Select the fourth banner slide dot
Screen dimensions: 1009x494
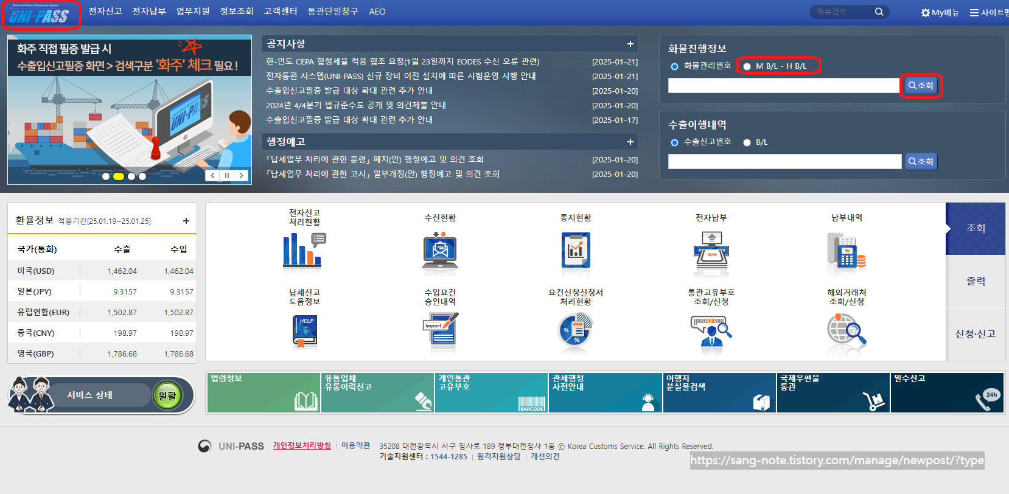(x=142, y=176)
